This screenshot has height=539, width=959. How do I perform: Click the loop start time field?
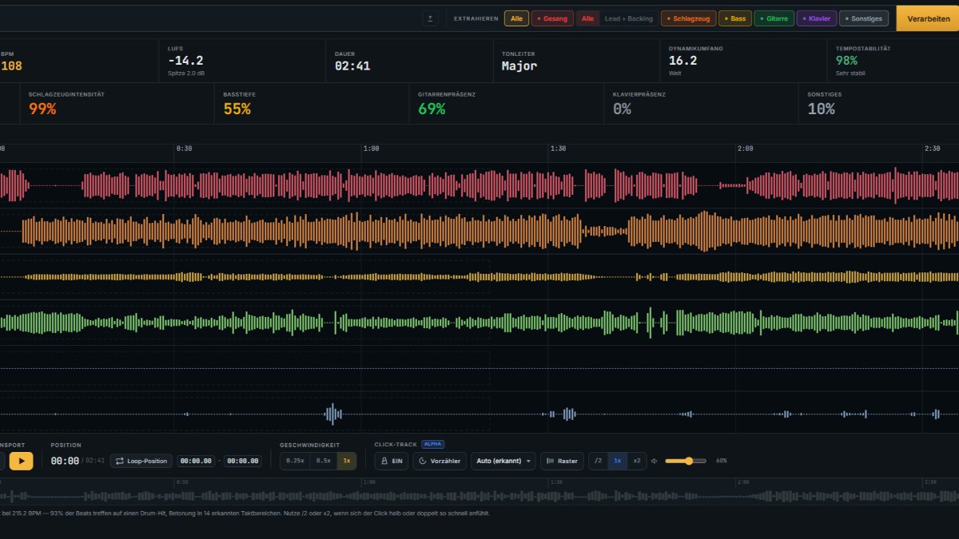196,461
